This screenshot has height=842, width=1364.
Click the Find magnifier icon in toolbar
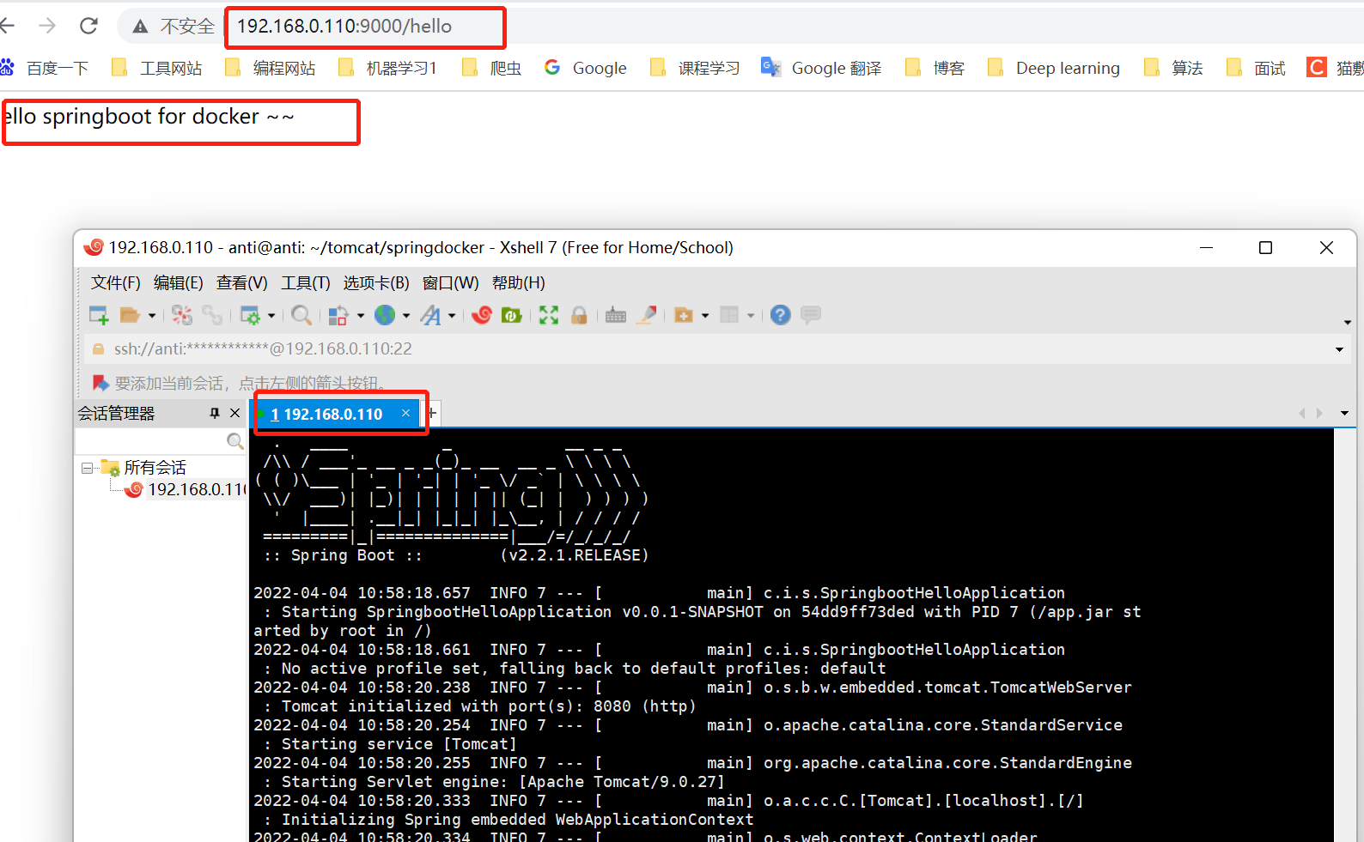tap(301, 315)
